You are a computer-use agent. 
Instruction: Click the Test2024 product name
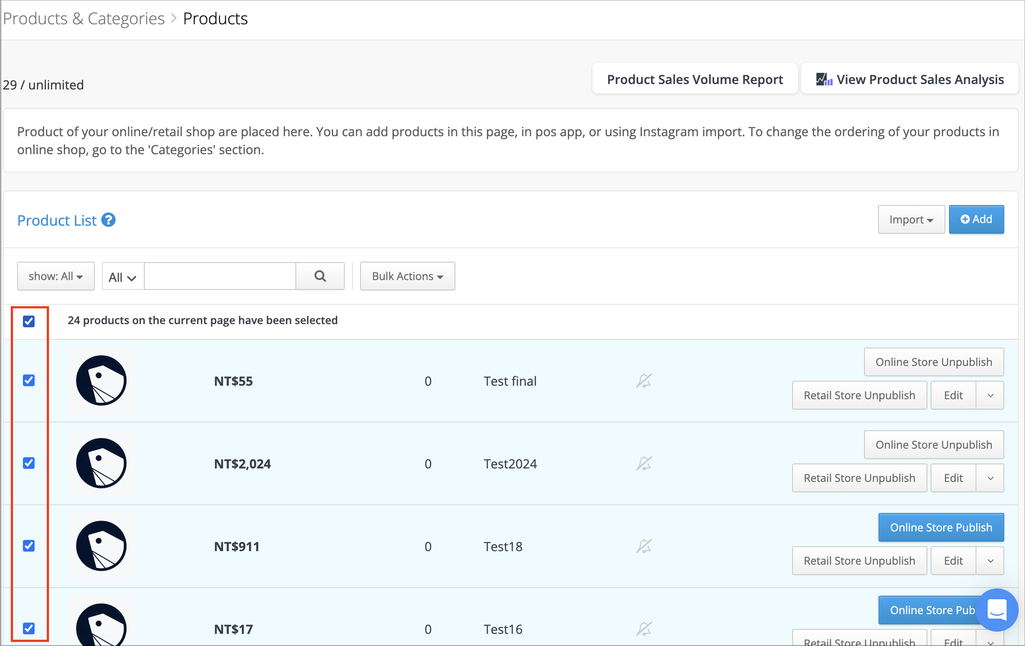pos(510,464)
